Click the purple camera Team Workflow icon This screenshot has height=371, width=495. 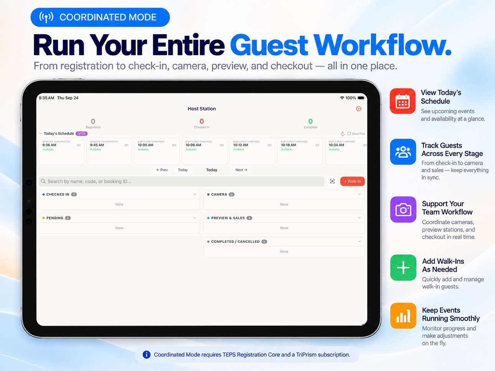[403, 210]
